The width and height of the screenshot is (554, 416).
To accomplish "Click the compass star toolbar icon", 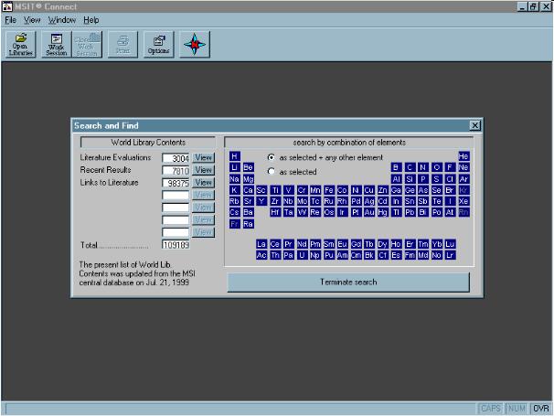I will [x=195, y=44].
